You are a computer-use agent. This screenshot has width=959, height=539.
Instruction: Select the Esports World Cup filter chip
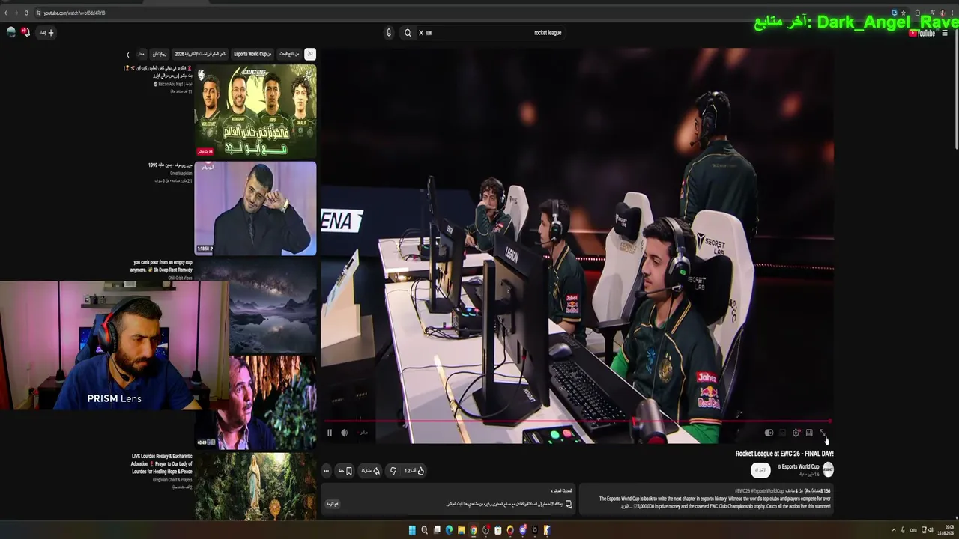click(x=251, y=54)
